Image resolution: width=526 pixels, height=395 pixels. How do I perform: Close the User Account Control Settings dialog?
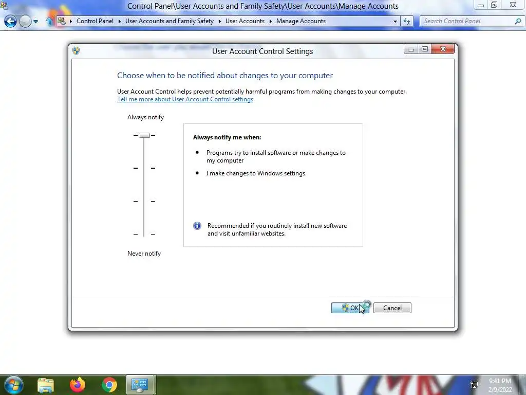click(443, 49)
